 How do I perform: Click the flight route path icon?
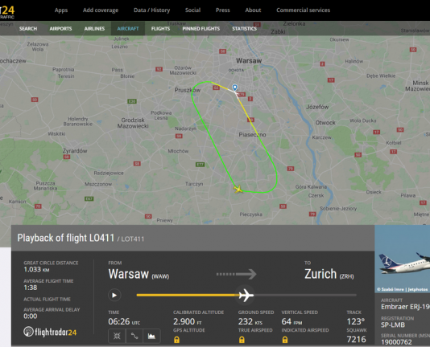pos(134,336)
